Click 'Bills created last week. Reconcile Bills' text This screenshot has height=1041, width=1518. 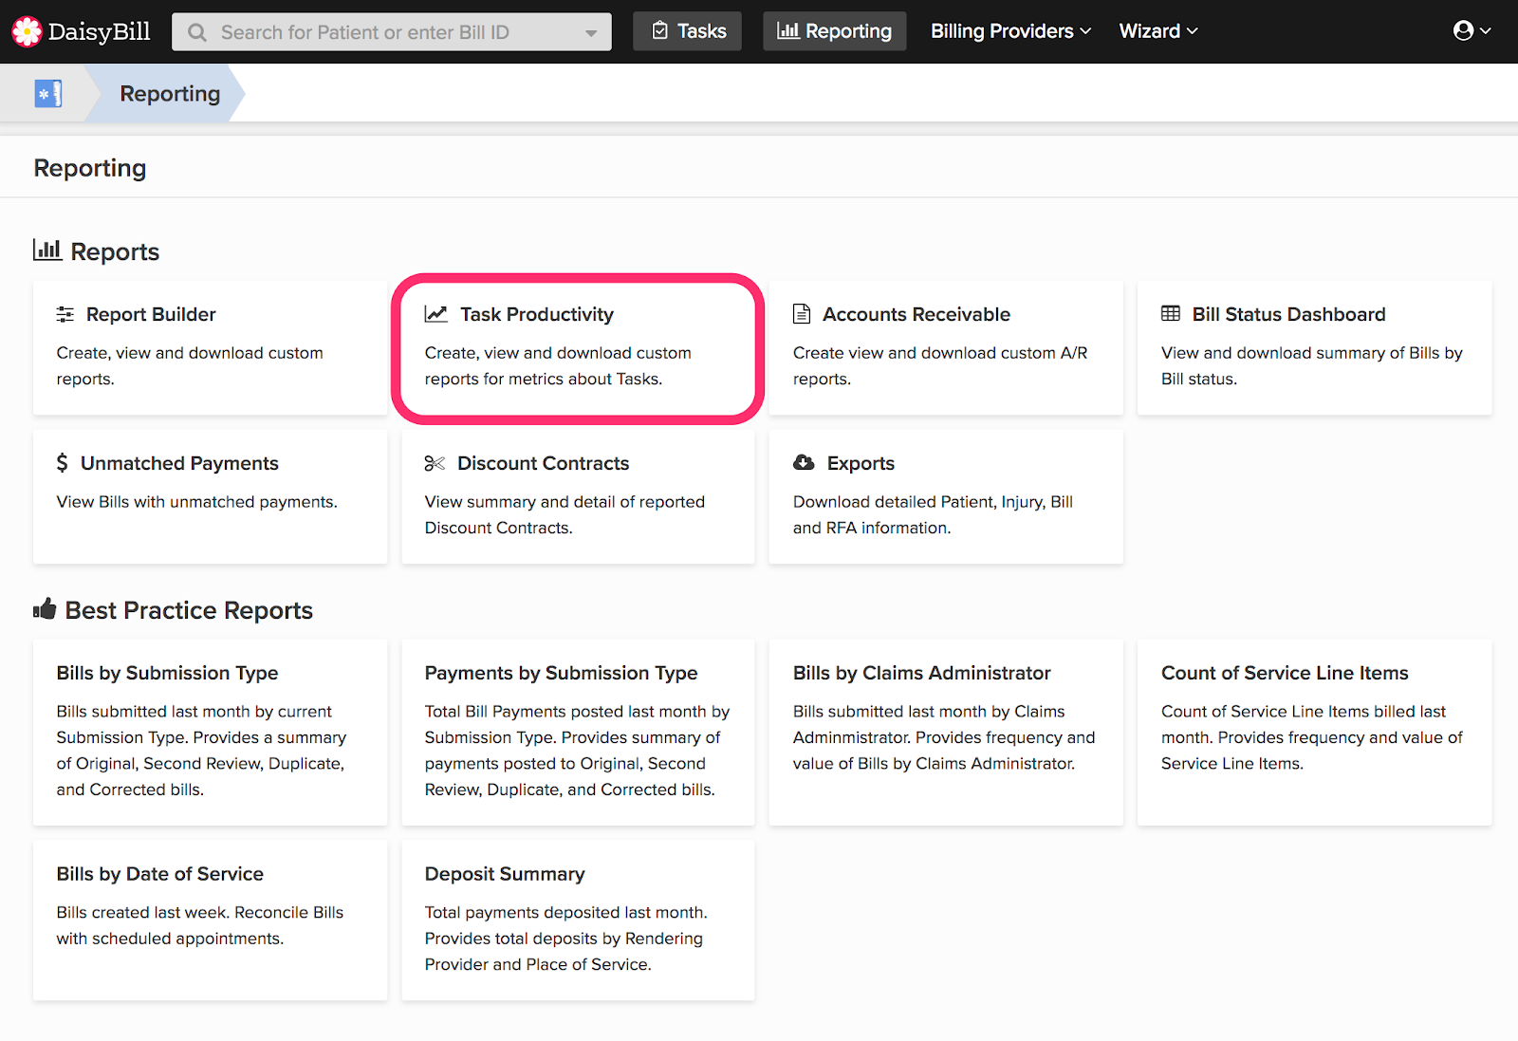point(199,912)
